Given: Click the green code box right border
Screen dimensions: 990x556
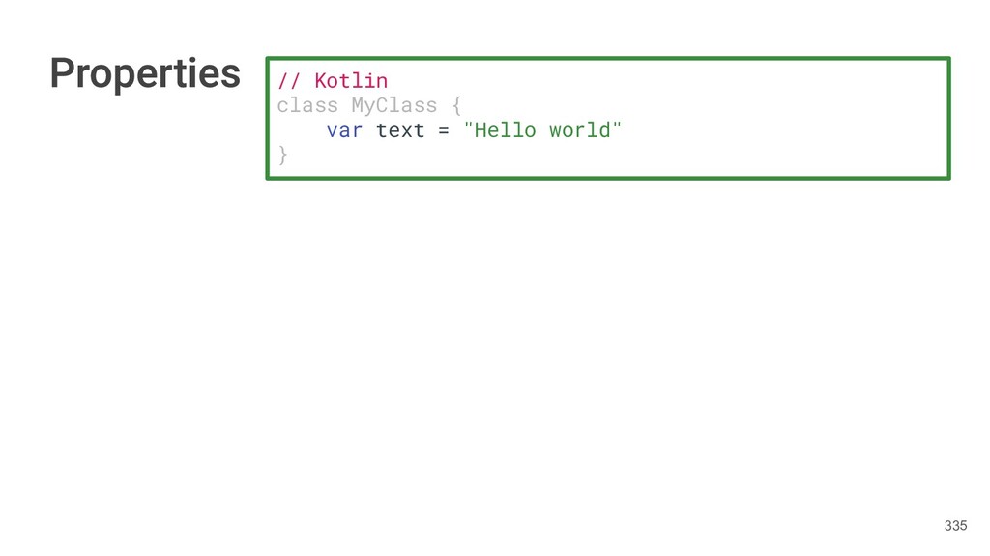Looking at the screenshot, I should tap(948, 118).
